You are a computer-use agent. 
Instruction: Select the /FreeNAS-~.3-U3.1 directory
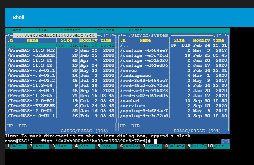coord(61,76)
